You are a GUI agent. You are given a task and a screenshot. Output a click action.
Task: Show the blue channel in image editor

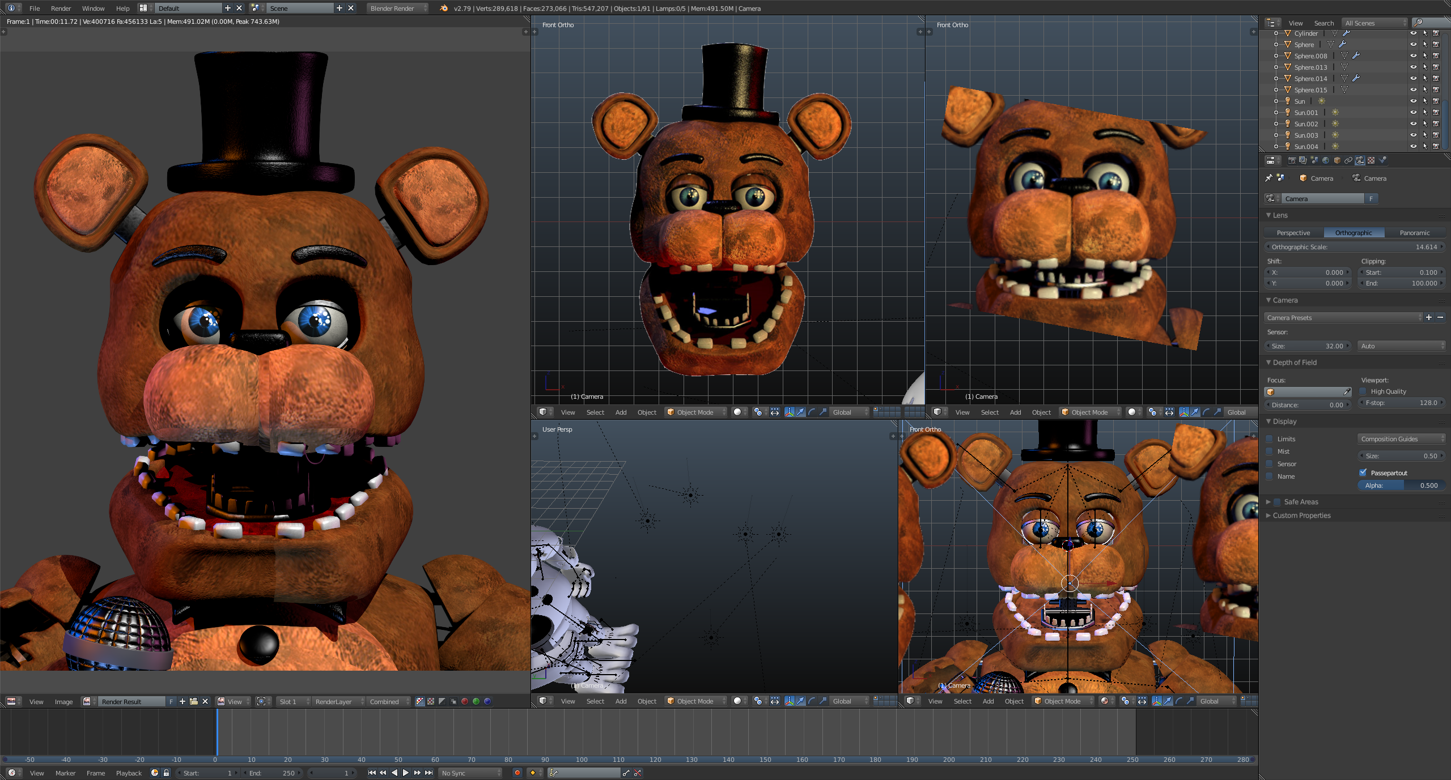pyautogui.click(x=487, y=701)
